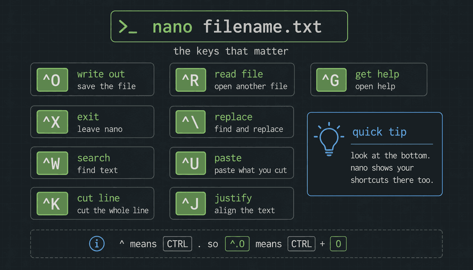The width and height of the screenshot is (473, 270).
Task: Click the ^J key badge
Action: [191, 204]
